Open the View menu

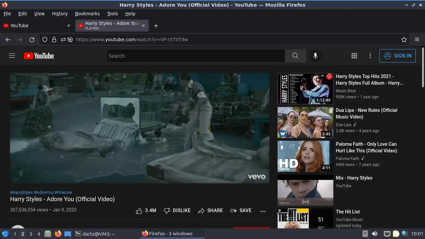(39, 14)
